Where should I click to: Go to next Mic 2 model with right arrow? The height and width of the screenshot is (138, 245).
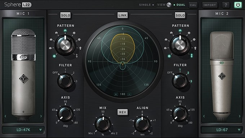pos(240,116)
